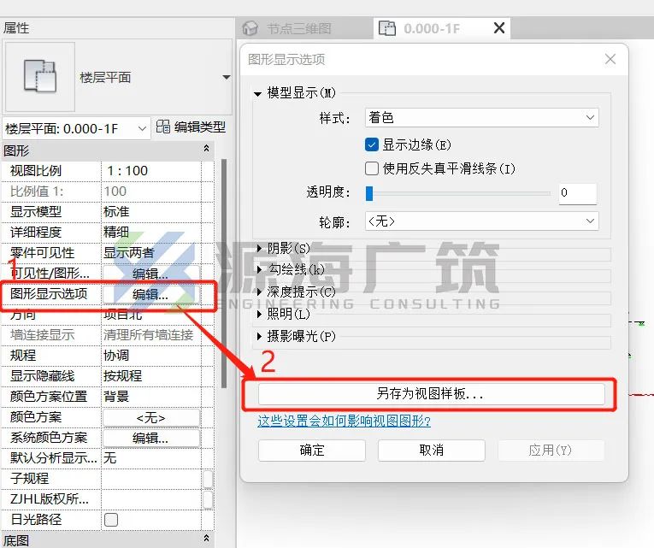Click the 墙连接显示 property label
This screenshot has height=548, width=654.
[x=43, y=335]
